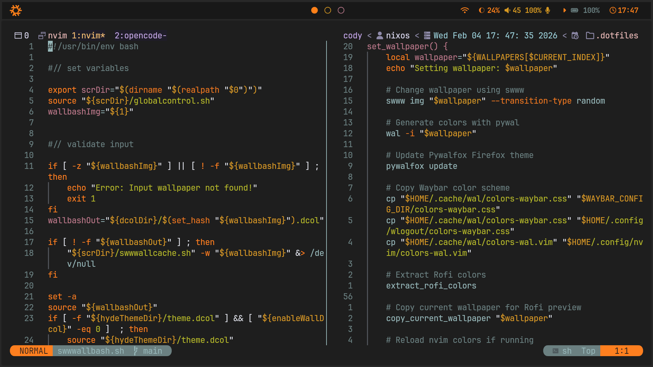Click the 'wallbashImg=' assignment line
Image resolution: width=653 pixels, height=367 pixels.
tap(91, 112)
